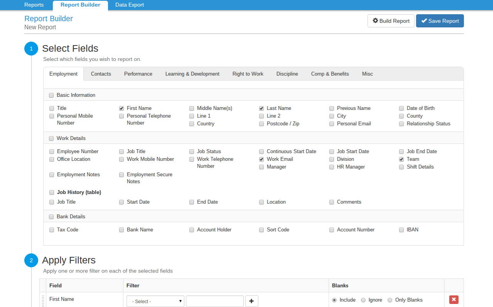493x307 pixels.
Task: Tick the Date of Birth checkbox
Action: click(402, 108)
